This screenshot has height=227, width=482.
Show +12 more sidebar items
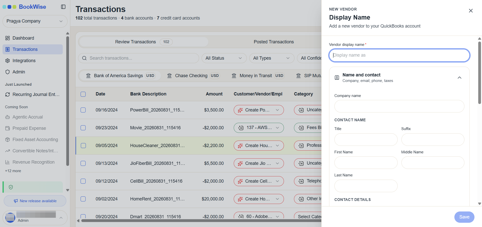tap(13, 171)
